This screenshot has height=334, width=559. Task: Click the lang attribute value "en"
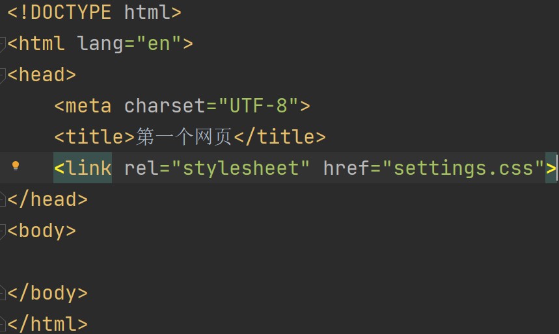pos(159,44)
